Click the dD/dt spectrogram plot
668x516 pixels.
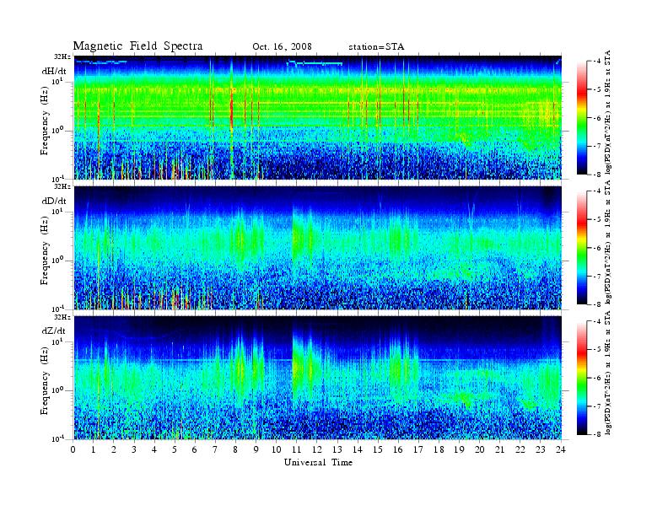tap(318, 247)
